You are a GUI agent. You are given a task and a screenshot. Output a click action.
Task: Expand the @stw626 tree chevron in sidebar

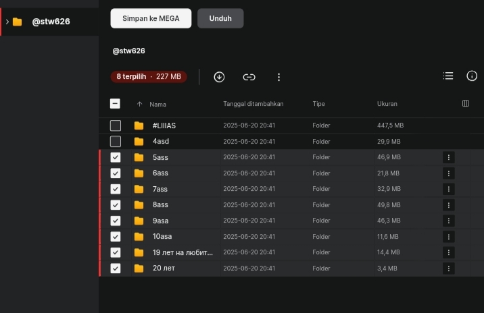[x=7, y=22]
